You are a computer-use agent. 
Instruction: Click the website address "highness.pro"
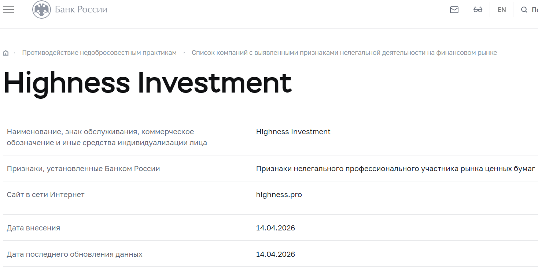(x=279, y=194)
